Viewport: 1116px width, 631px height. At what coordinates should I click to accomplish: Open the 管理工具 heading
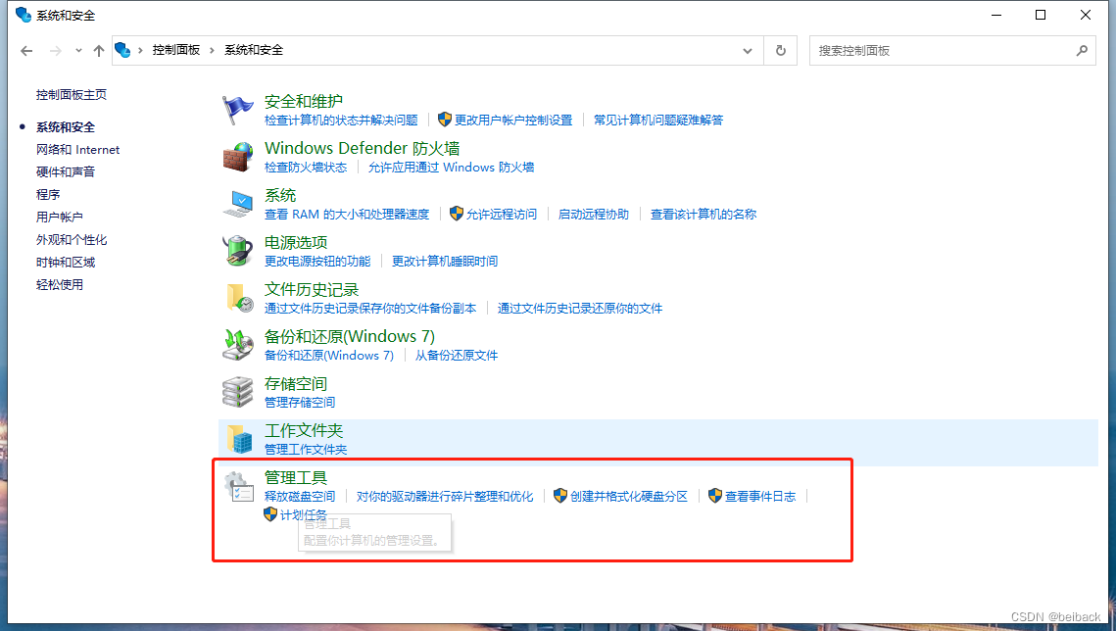tap(295, 477)
